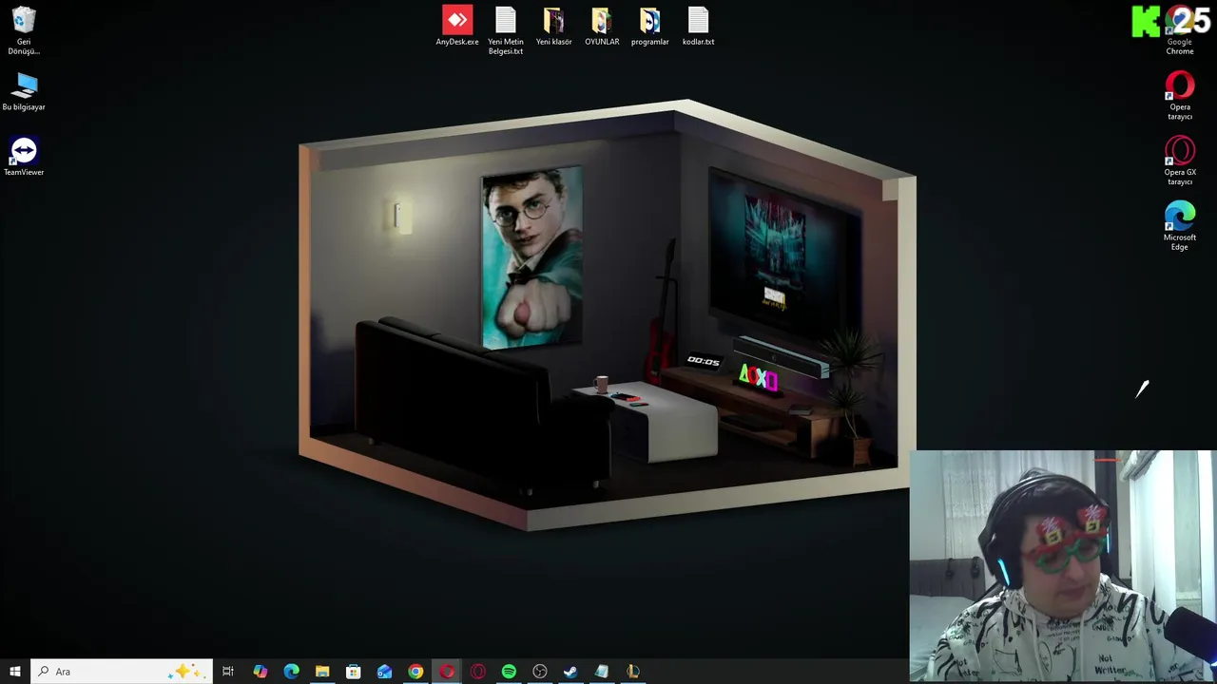
Task: Open Microsoft Store from the taskbar
Action: pyautogui.click(x=354, y=672)
